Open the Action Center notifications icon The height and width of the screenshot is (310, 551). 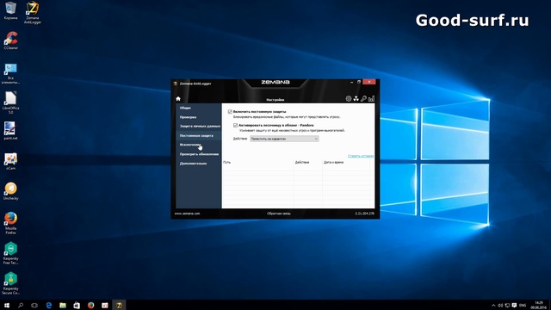coord(514,306)
